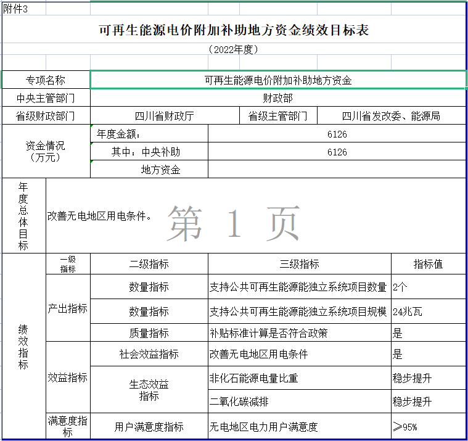Click the "(2022年度)" subtitle cell
The width and height of the screenshot is (468, 441).
pos(234,49)
